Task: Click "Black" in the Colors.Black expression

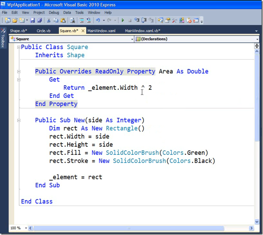Action: click(203, 161)
